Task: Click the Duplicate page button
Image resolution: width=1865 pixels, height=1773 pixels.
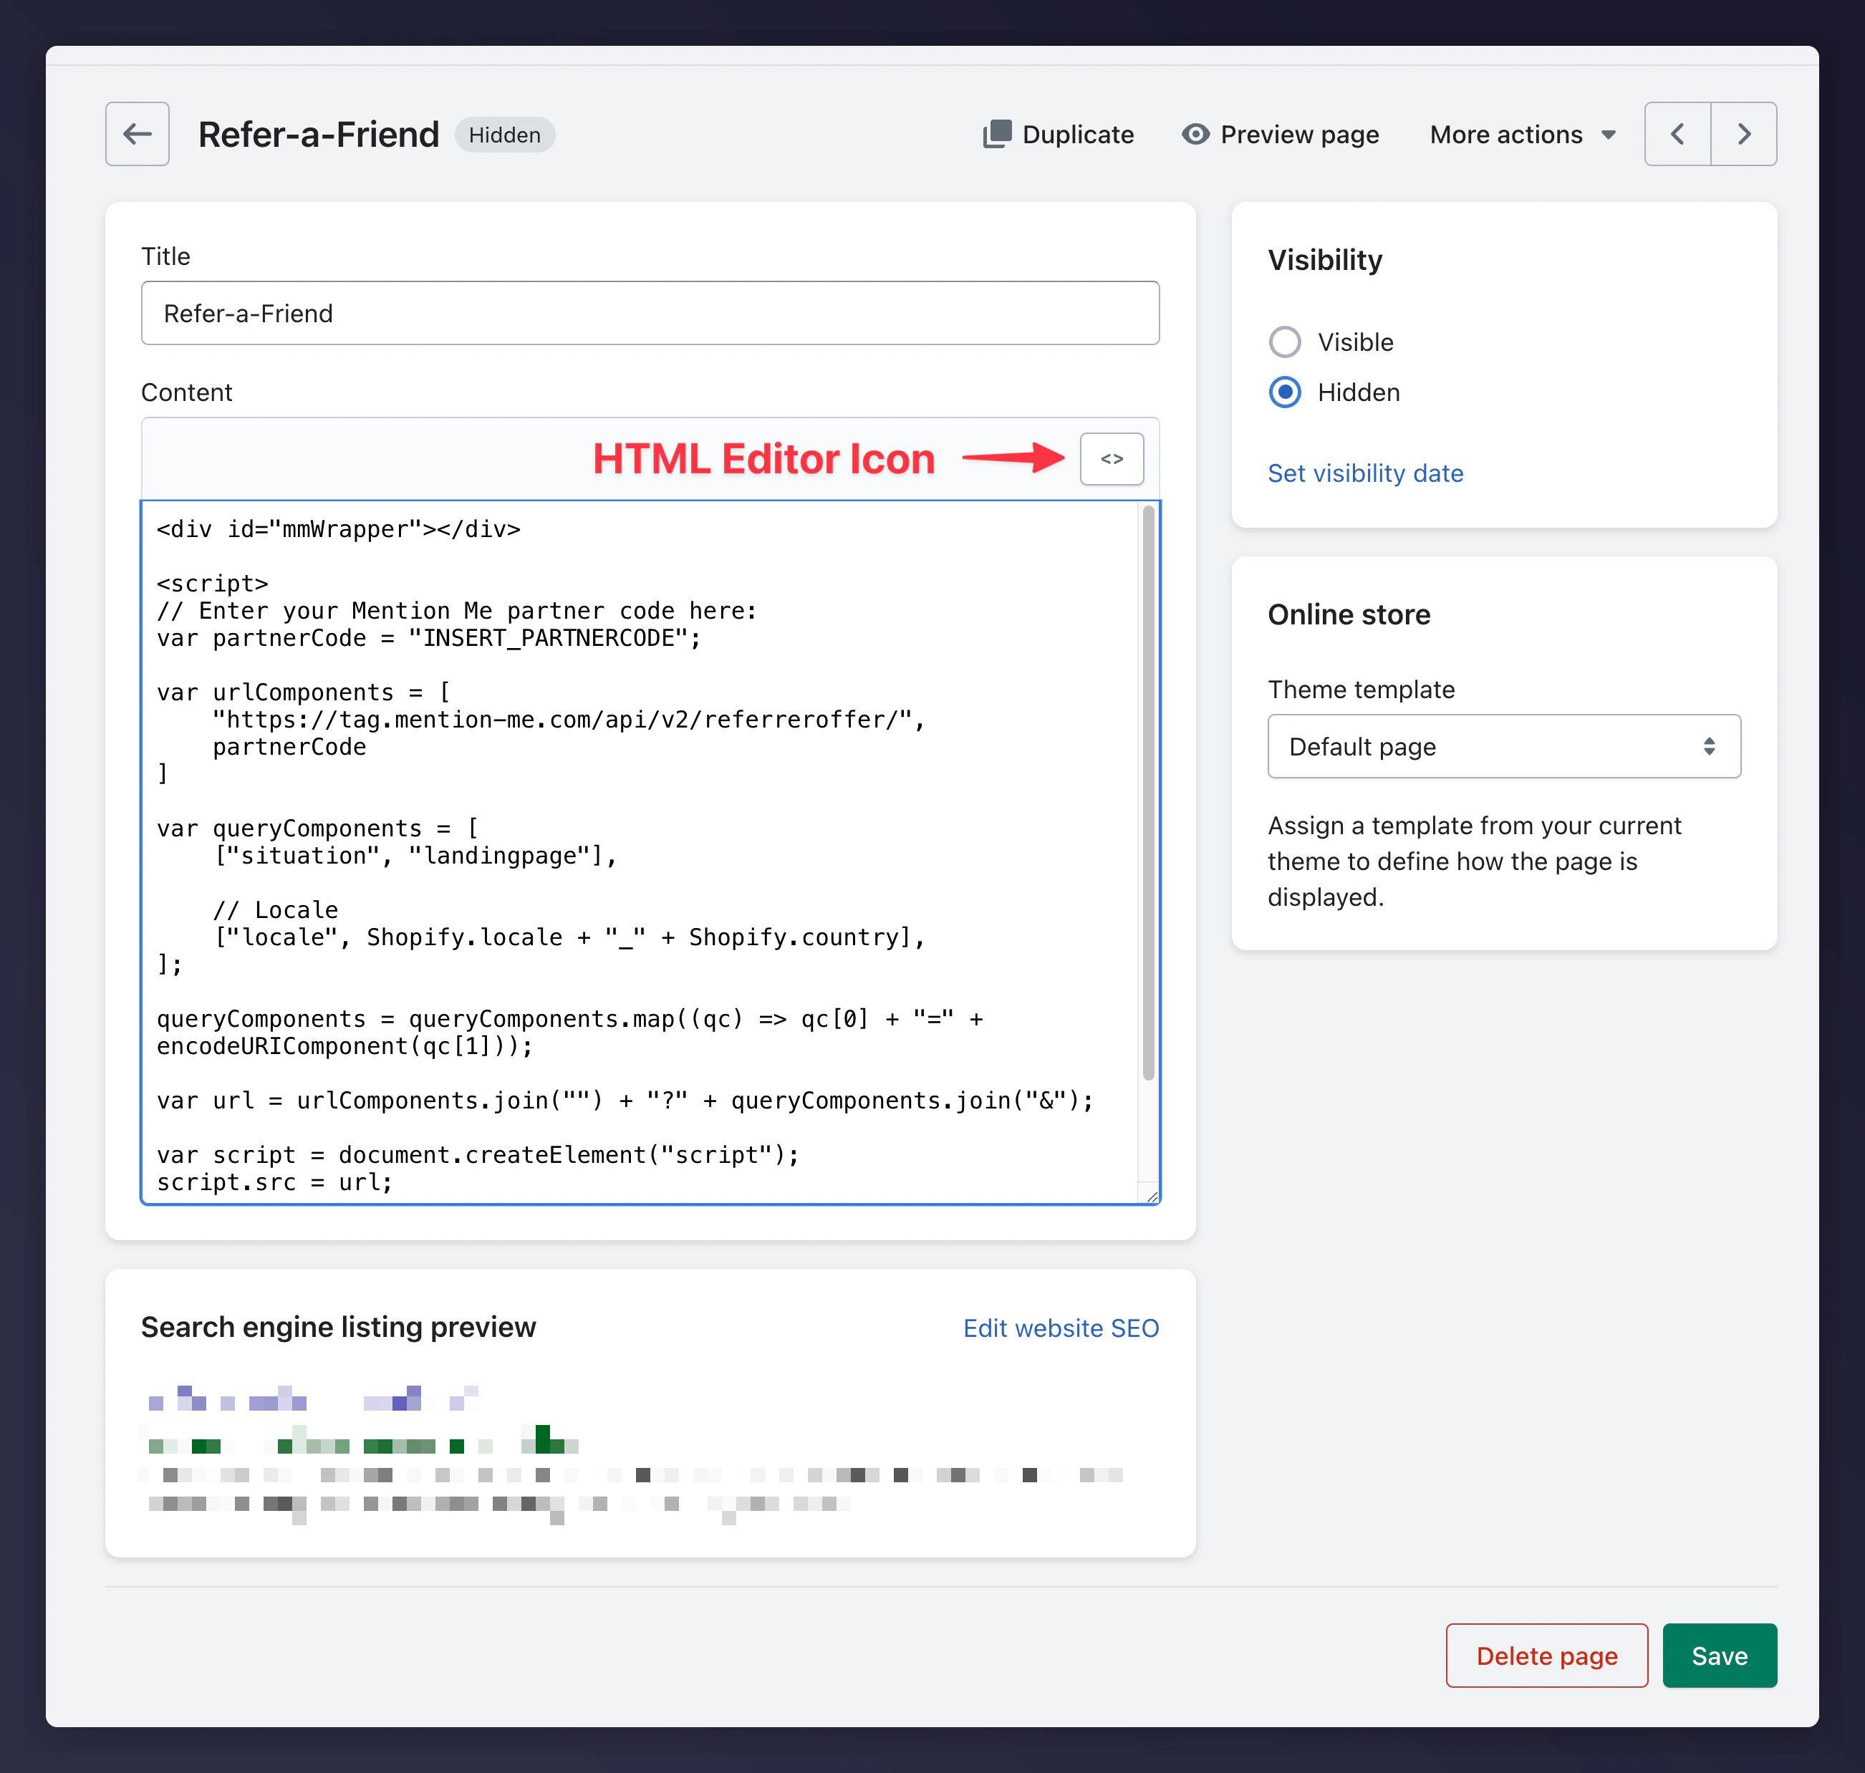Action: coord(1058,134)
